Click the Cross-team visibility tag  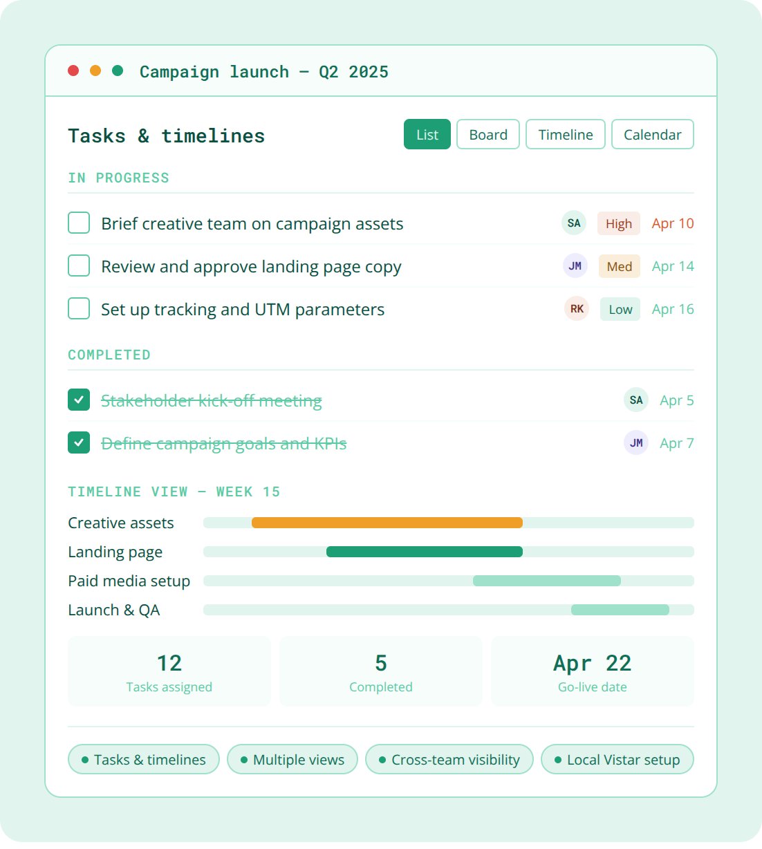(449, 760)
